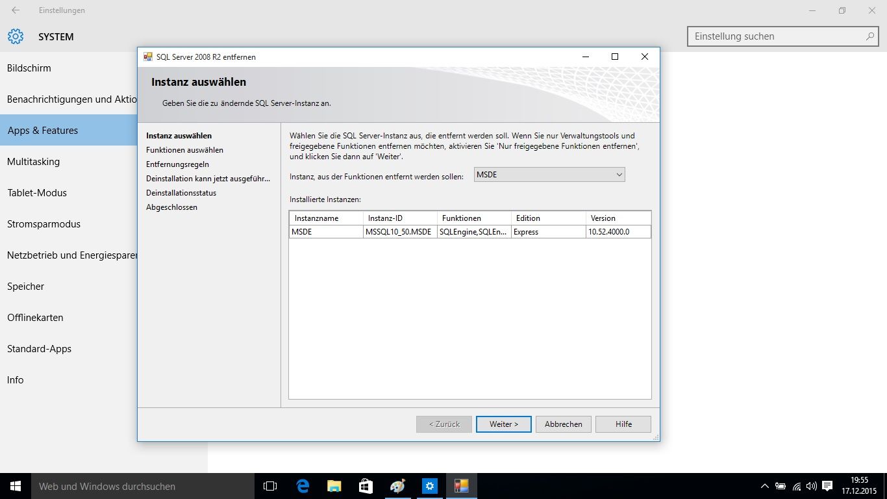Open the volume tray icon
The width and height of the screenshot is (887, 499).
click(x=812, y=486)
